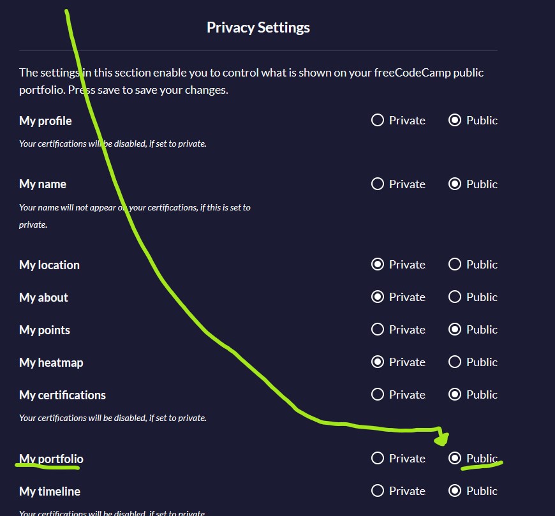555x516 pixels.
Task: Make My location Public
Action: (x=454, y=264)
